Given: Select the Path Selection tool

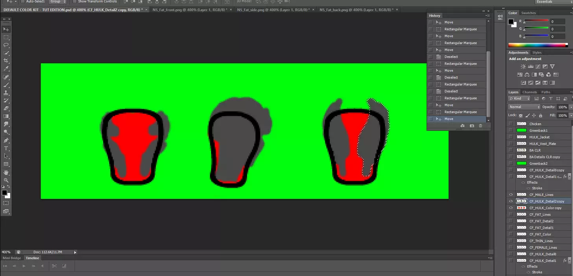Looking at the screenshot, I should [x=6, y=156].
